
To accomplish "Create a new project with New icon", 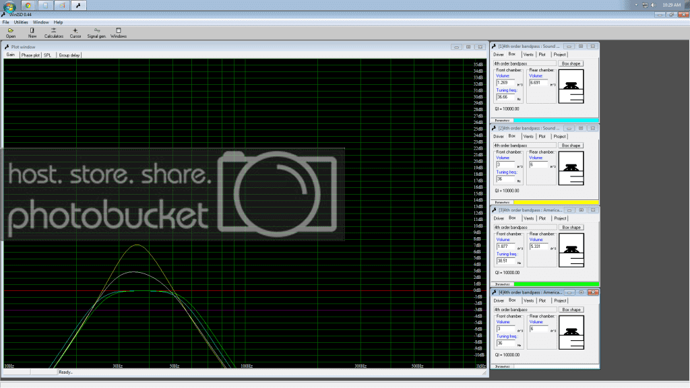I will click(x=32, y=32).
